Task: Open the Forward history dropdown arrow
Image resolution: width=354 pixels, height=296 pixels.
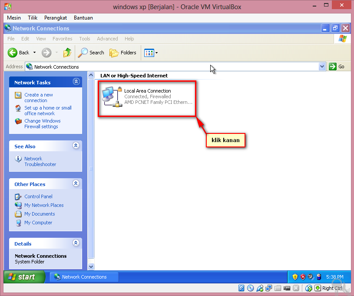Action: (56, 53)
